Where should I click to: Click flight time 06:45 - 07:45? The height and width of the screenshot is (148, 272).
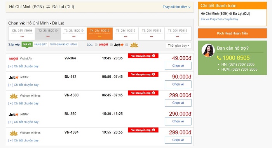pos(112,95)
